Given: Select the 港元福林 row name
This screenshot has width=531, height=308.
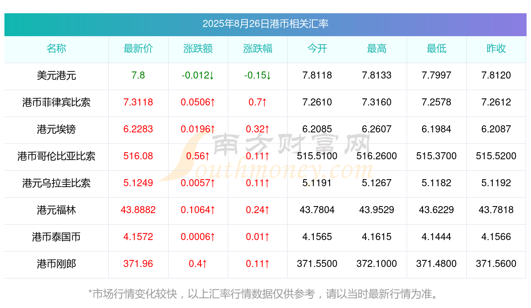Looking at the screenshot, I should pos(57,210).
